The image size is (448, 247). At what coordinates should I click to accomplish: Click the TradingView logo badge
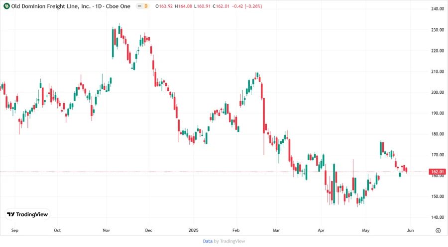28,214
